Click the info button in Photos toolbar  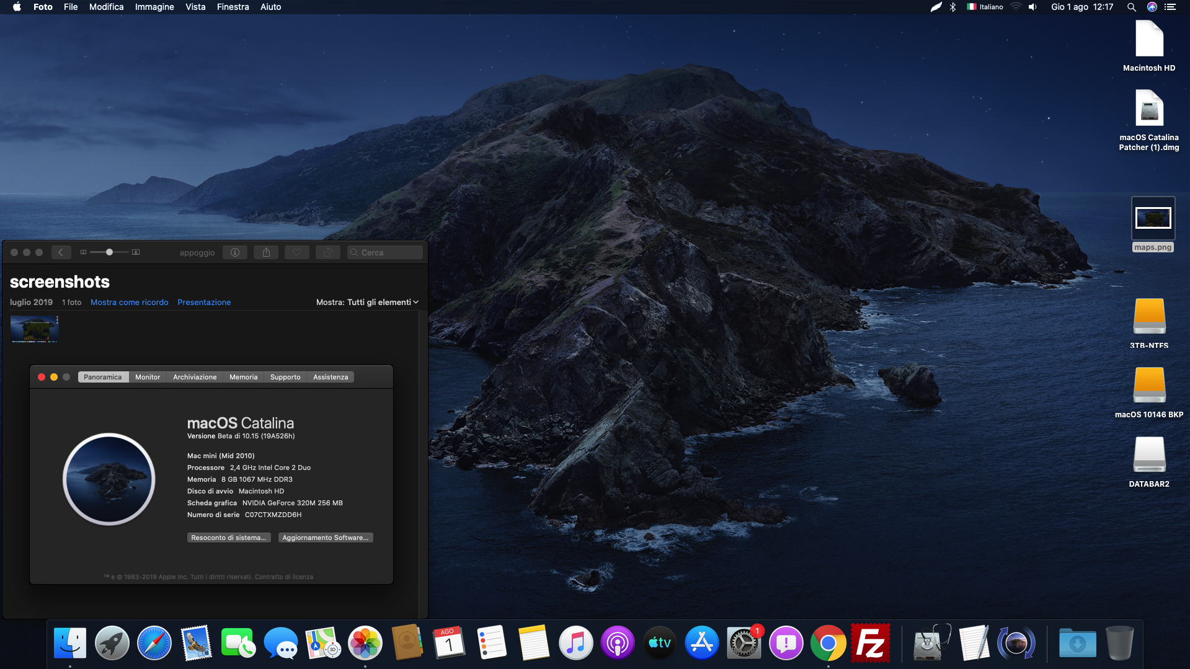point(235,252)
